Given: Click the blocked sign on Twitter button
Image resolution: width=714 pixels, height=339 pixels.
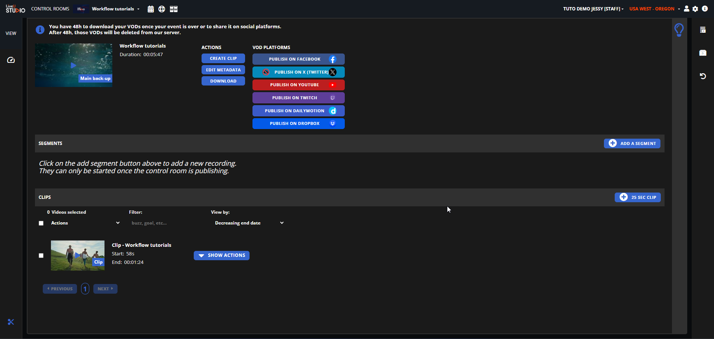Looking at the screenshot, I should pos(266,72).
